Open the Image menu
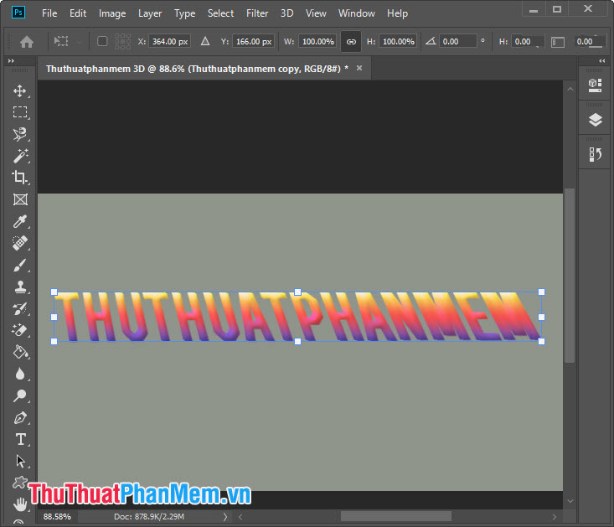Screen dimensions: 614x527 (x=112, y=13)
